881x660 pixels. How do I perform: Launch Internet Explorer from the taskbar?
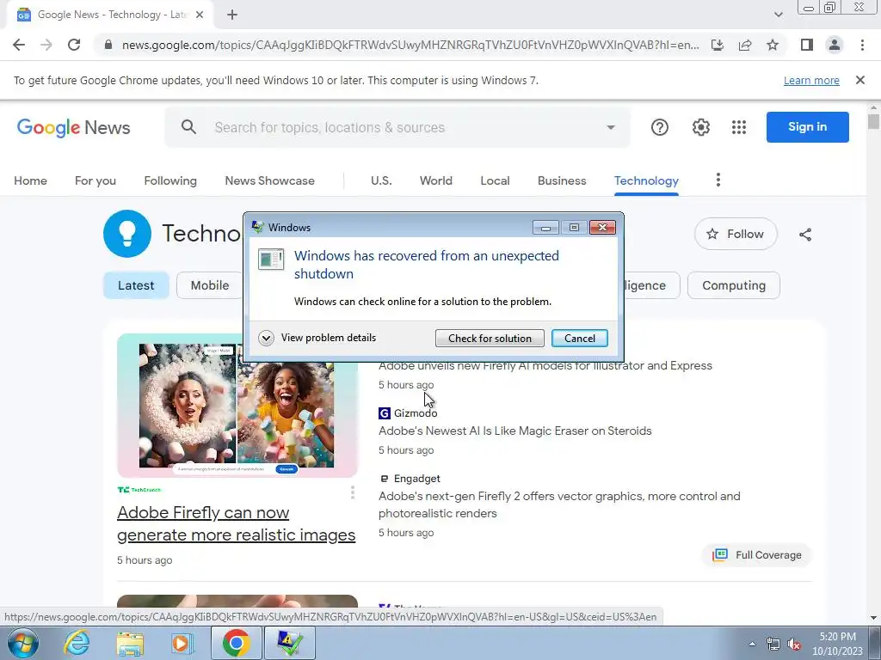click(x=77, y=643)
